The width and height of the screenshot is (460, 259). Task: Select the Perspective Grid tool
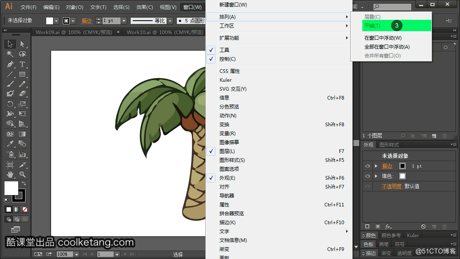22,124
